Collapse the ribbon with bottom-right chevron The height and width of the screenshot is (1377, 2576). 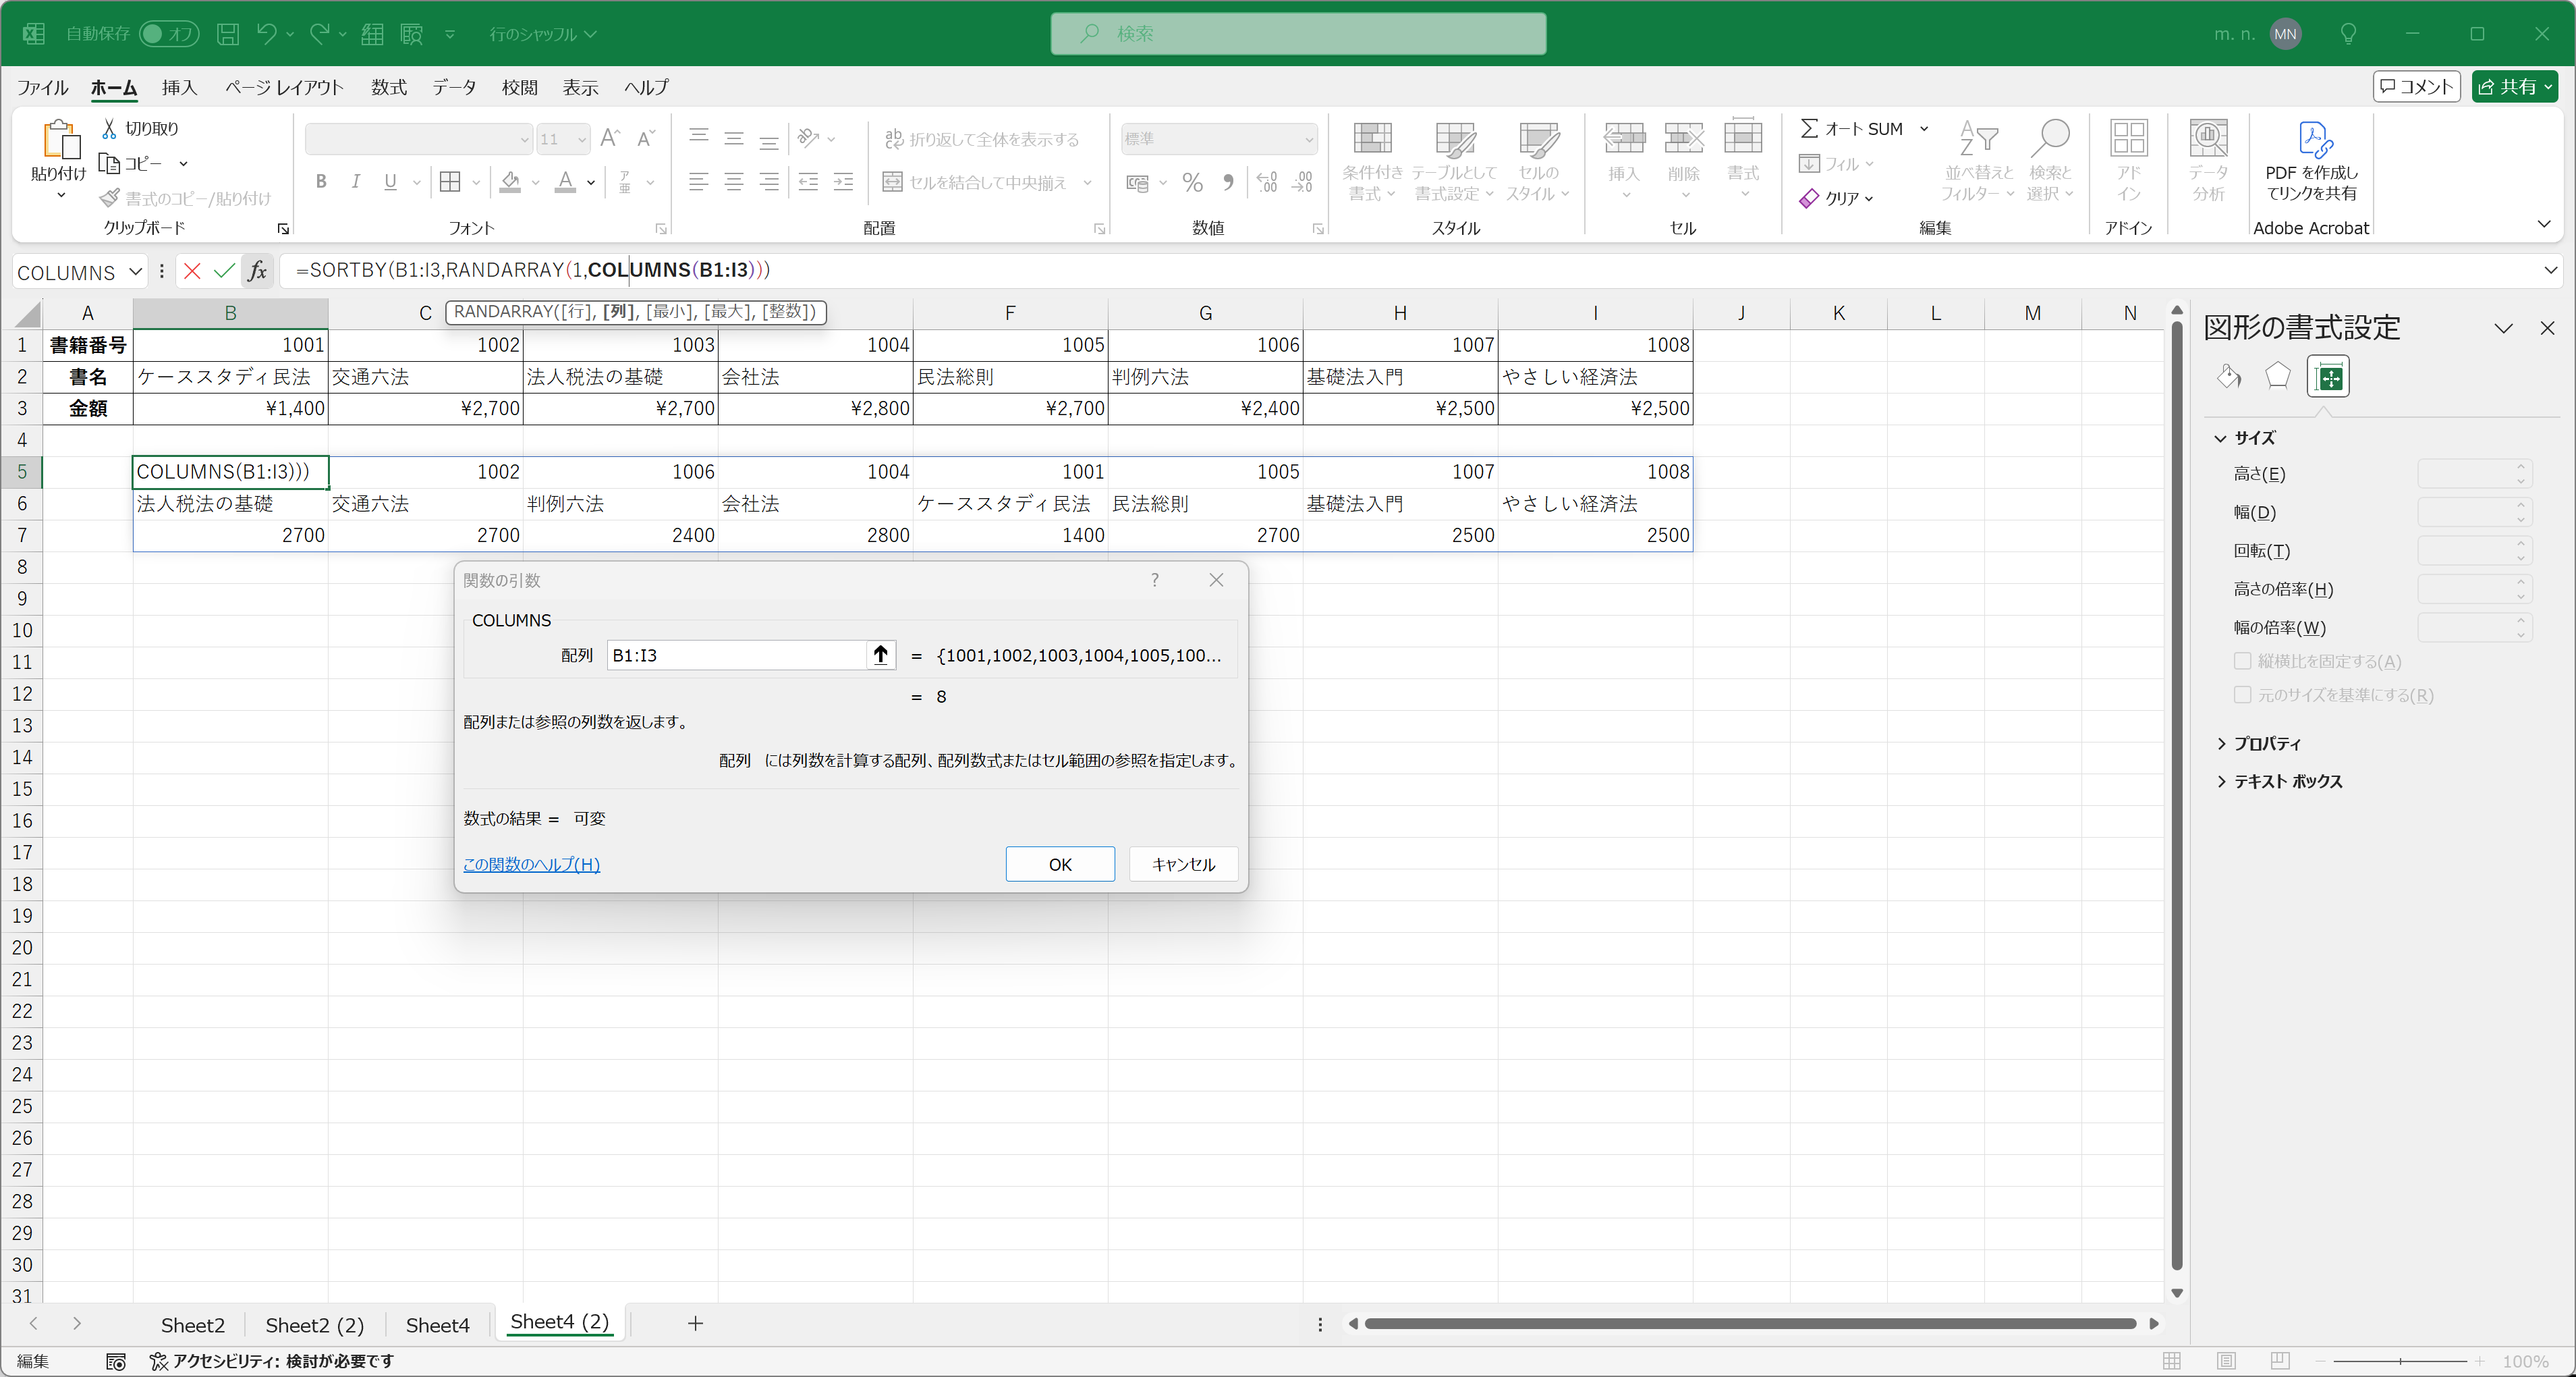[2543, 224]
